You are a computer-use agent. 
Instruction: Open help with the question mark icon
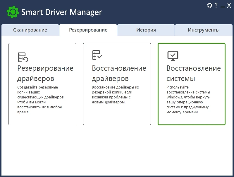click(x=216, y=5)
